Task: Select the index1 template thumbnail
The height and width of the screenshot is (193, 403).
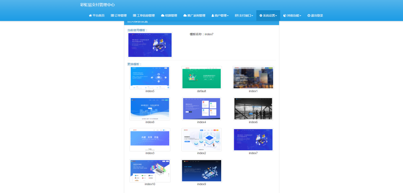Action: pos(253,78)
